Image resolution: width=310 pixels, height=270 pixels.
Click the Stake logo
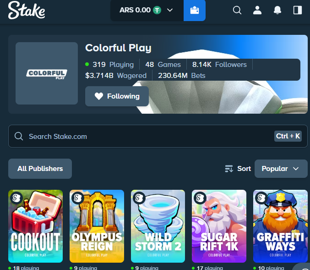click(27, 10)
